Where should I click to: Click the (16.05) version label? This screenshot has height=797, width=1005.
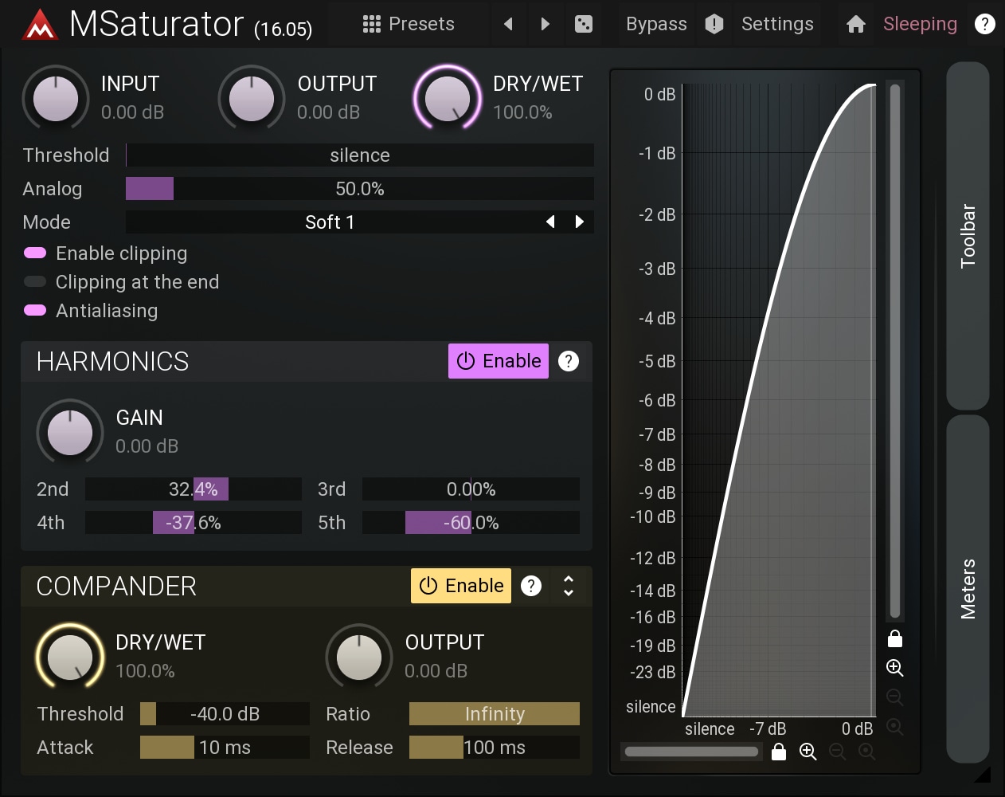[x=283, y=29]
